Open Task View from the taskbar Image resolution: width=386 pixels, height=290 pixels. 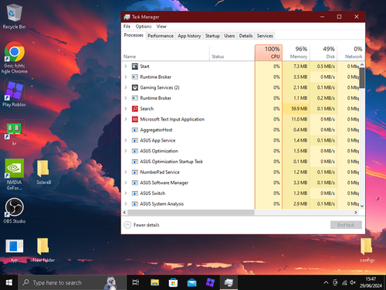[136, 282]
